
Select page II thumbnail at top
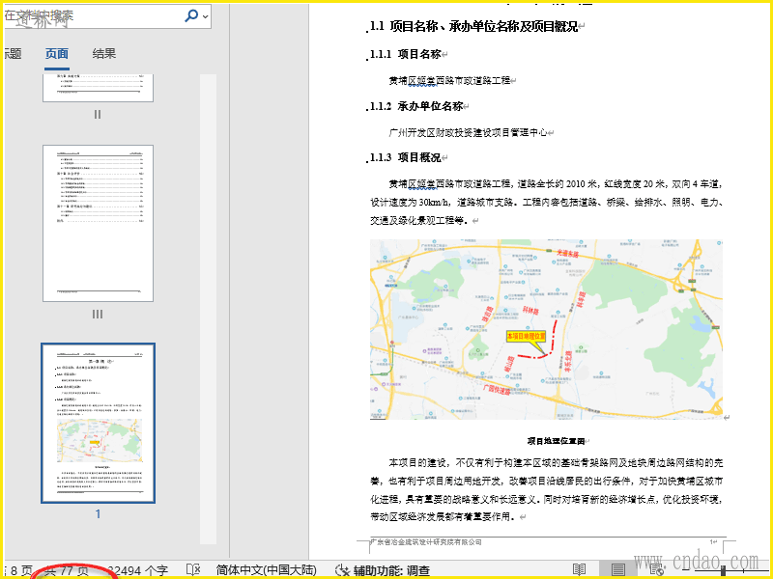[98, 87]
